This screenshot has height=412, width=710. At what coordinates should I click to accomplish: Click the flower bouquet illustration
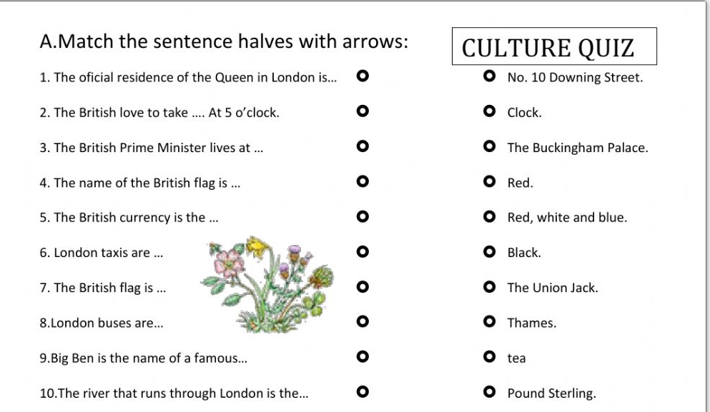(x=267, y=285)
